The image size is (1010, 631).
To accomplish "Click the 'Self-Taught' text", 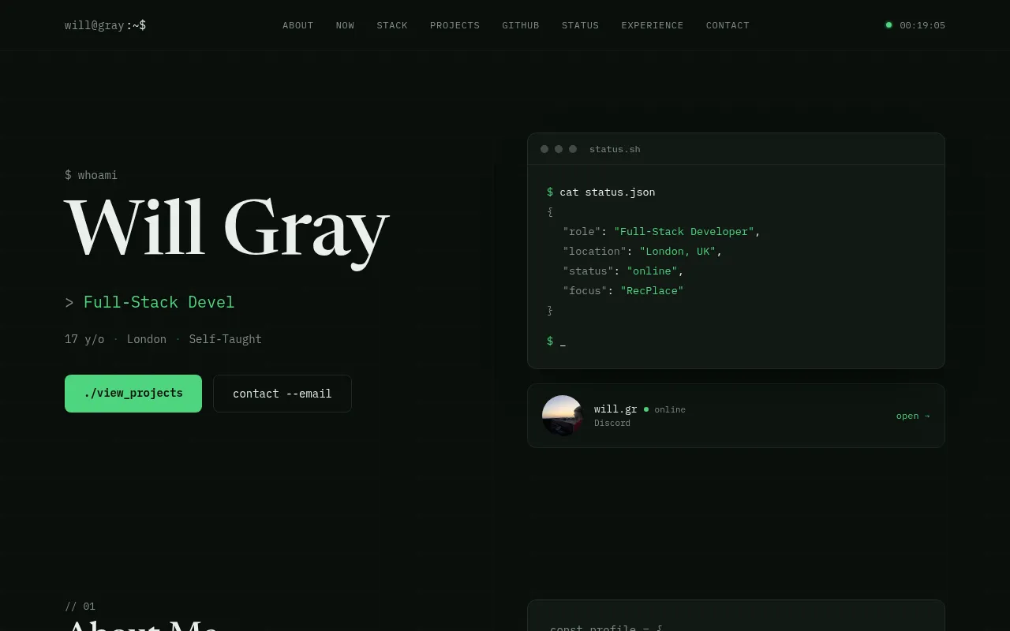I will (x=225, y=339).
